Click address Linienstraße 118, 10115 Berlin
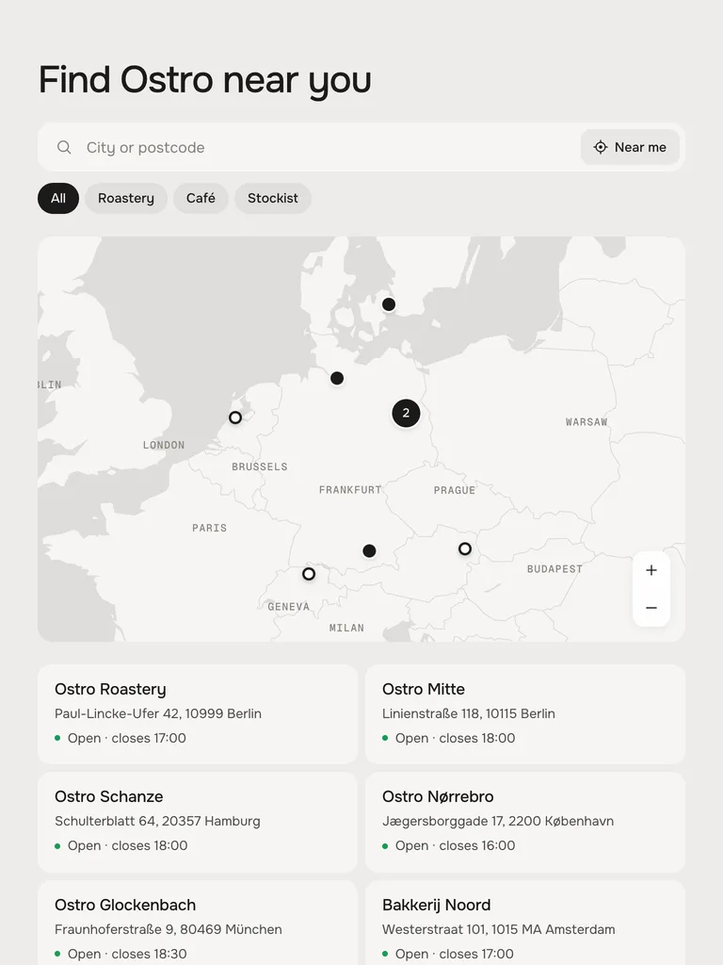The height and width of the screenshot is (965, 723). (x=469, y=713)
